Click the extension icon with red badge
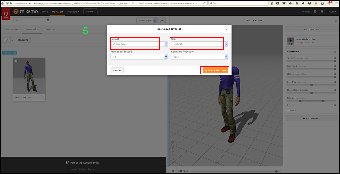This screenshot has width=340, height=174. pyautogui.click(x=329, y=3)
